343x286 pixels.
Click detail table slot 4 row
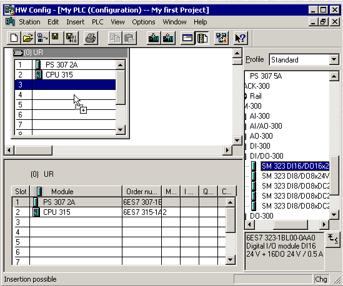(x=120, y=232)
